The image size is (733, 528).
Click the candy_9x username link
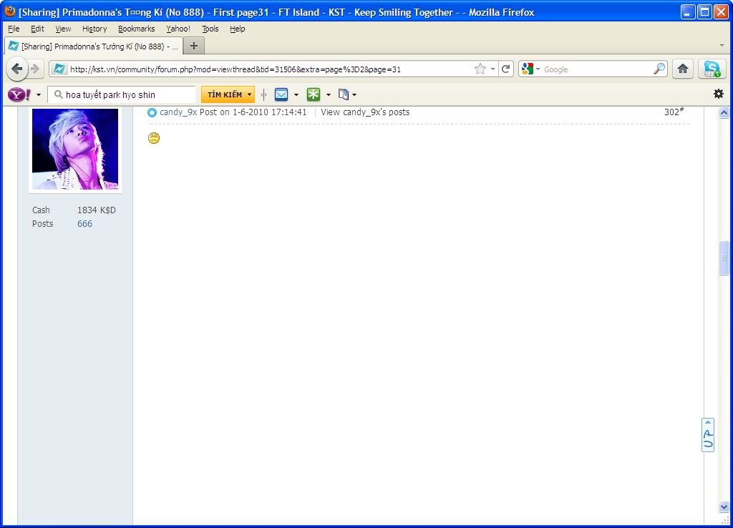click(178, 112)
